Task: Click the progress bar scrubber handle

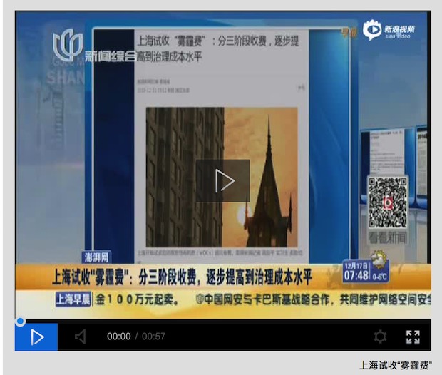Action: (21, 321)
